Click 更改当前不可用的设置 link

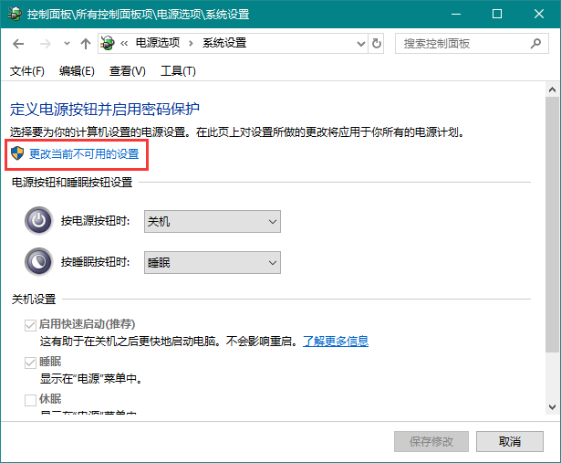click(x=84, y=154)
